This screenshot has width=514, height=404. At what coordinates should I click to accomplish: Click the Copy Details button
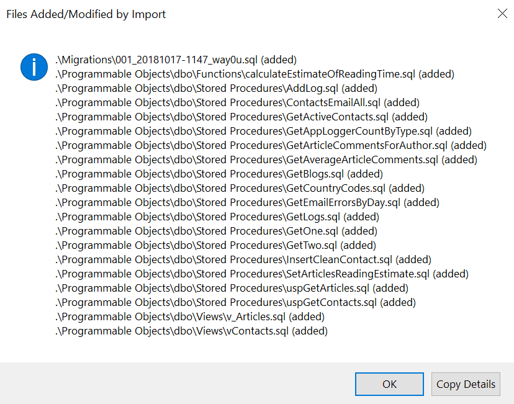pyautogui.click(x=466, y=384)
